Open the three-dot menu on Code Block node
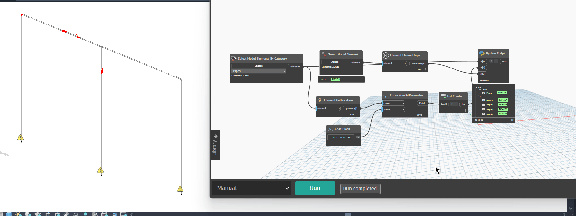 pos(358,143)
